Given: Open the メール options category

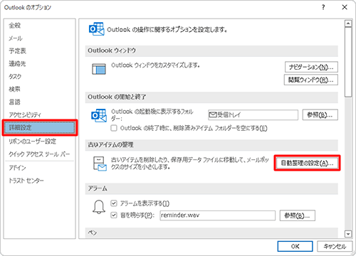Looking at the screenshot, I should [16, 38].
